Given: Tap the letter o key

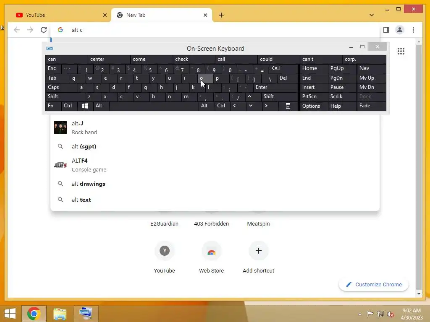Looking at the screenshot, I should [x=205, y=78].
